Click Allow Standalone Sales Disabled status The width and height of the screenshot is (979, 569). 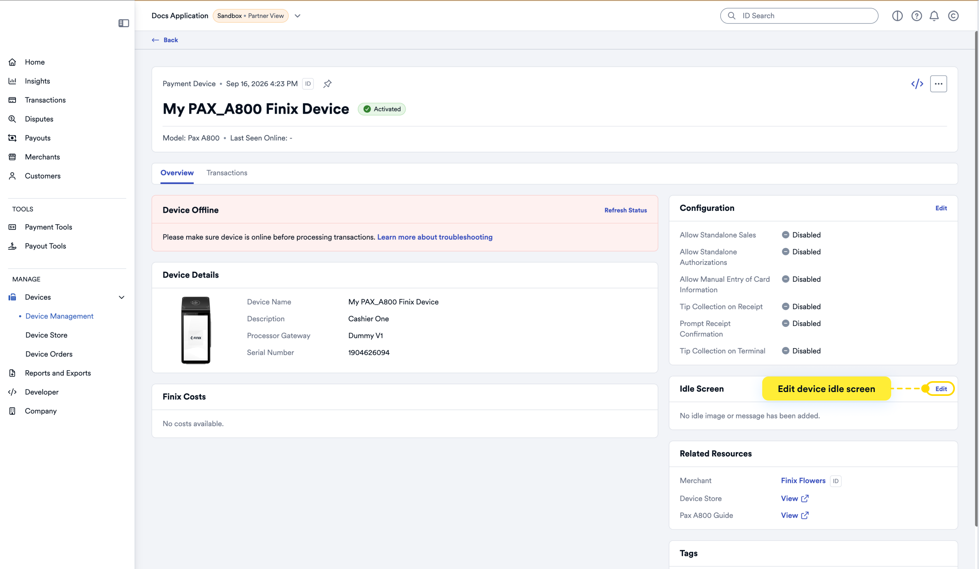801,235
